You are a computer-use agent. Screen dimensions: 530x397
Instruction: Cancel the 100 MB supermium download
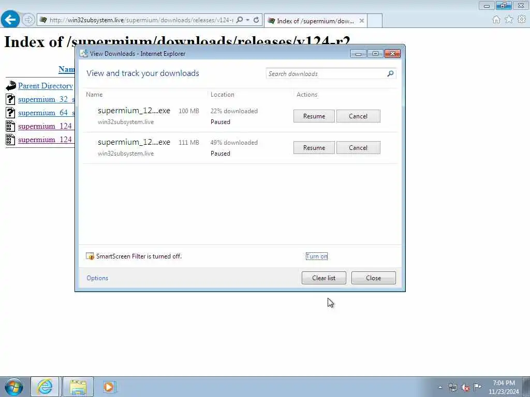coord(358,116)
